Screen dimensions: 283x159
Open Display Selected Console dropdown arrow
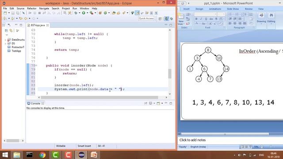154,103
